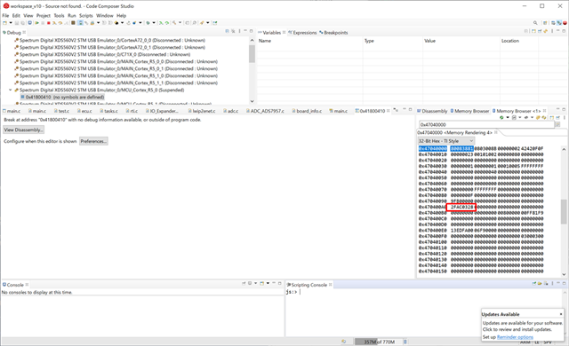Click the Reminder options link
Image resolution: width=569 pixels, height=346 pixels.
515,337
